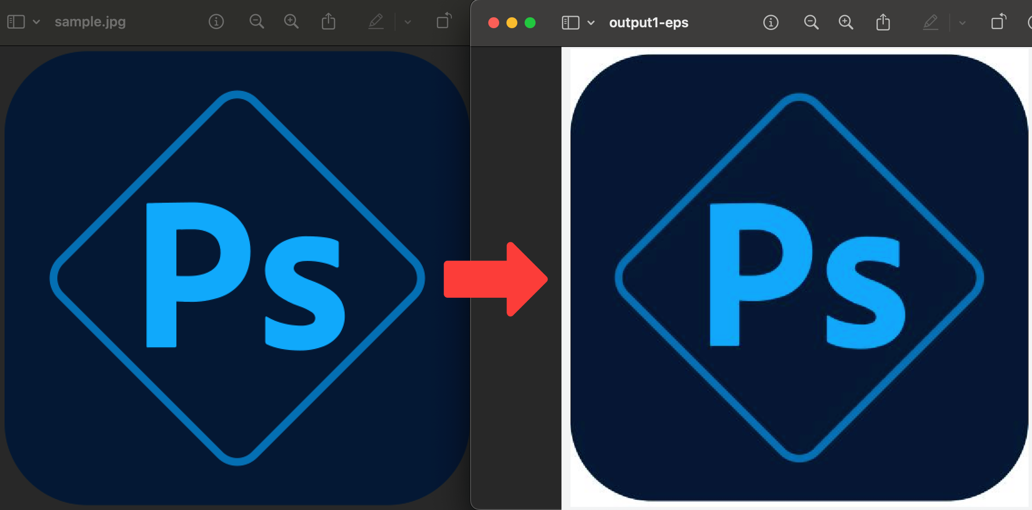Open info inspector for output1-eps
Viewport: 1032px width, 510px height.
pyautogui.click(x=771, y=22)
